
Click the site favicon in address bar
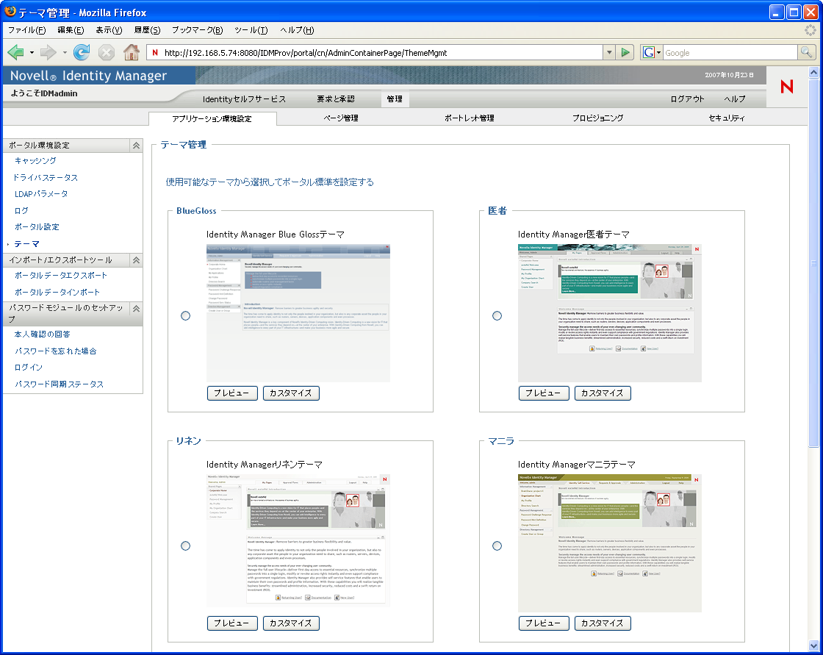155,52
